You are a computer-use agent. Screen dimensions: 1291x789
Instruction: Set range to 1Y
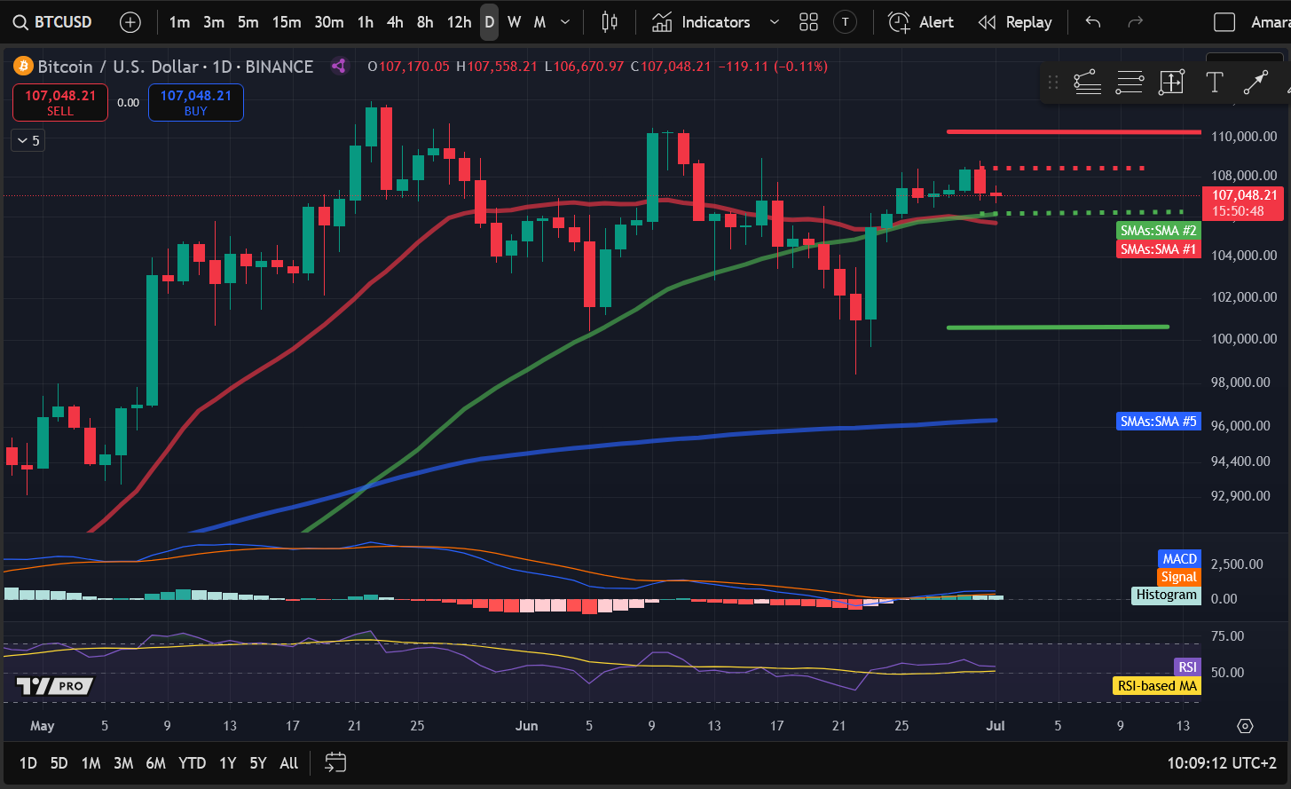pyautogui.click(x=228, y=762)
